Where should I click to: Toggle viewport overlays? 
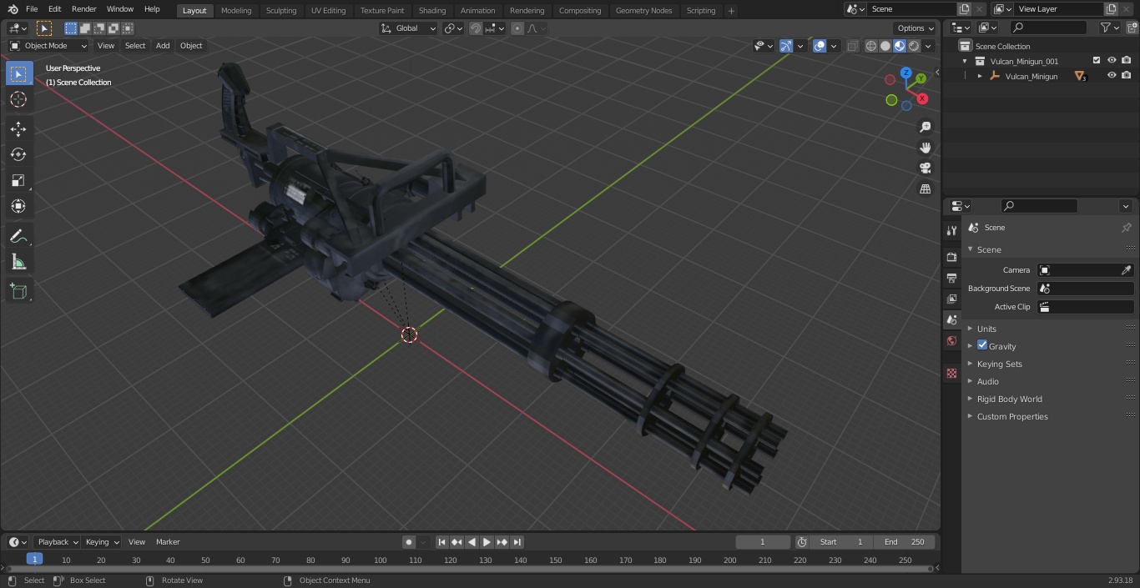tap(820, 46)
